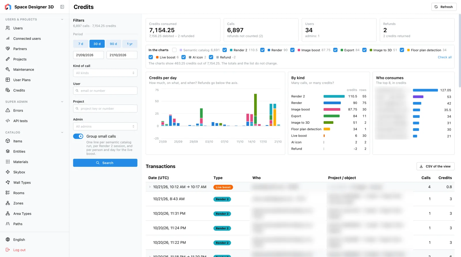Image resolution: width=461 pixels, height=257 pixels.
Task: Open Items via its cube icon
Action: point(8,141)
